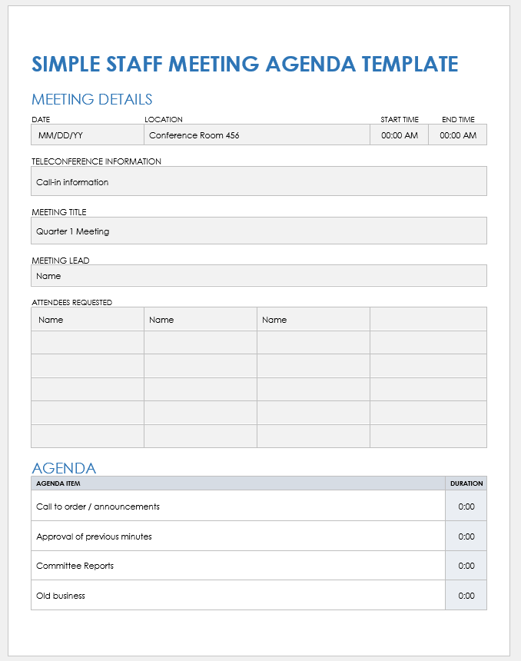
Task: Click the duration cell for Call to order
Action: click(x=466, y=507)
